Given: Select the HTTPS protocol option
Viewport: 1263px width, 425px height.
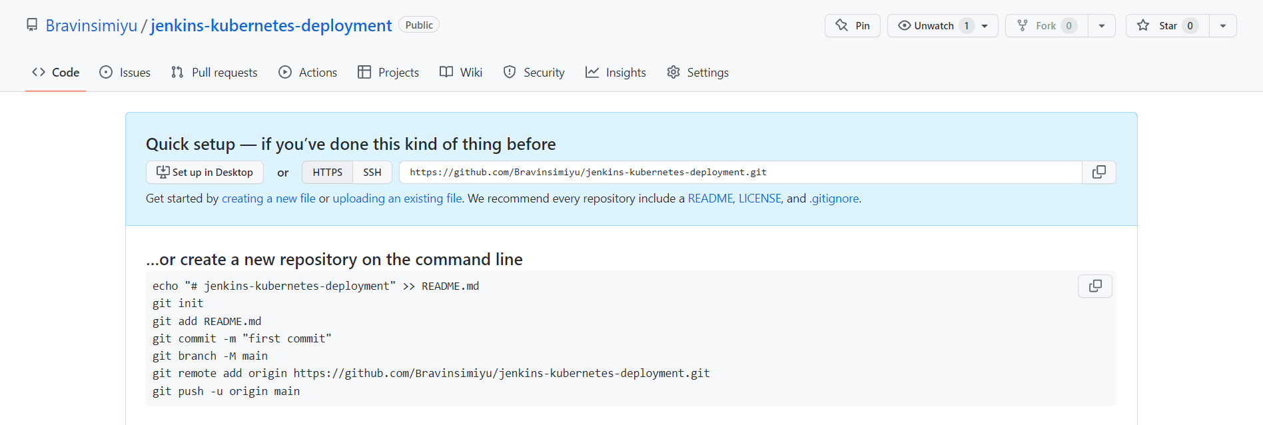Looking at the screenshot, I should 327,172.
